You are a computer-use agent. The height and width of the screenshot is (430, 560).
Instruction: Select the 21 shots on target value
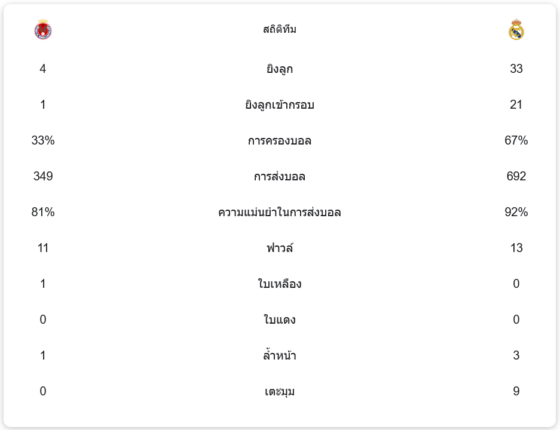pos(516,105)
